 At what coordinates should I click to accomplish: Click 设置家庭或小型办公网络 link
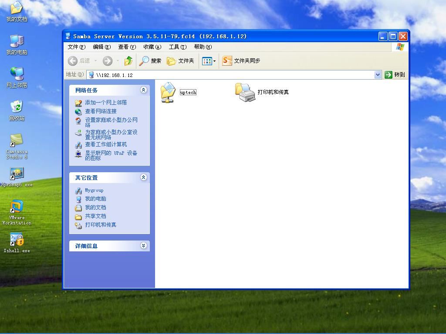pos(111,122)
